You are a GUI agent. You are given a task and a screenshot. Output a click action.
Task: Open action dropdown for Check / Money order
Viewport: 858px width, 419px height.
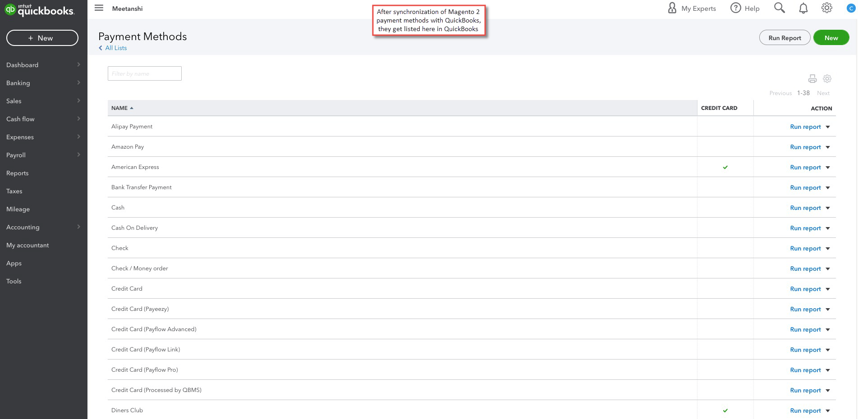click(828, 269)
